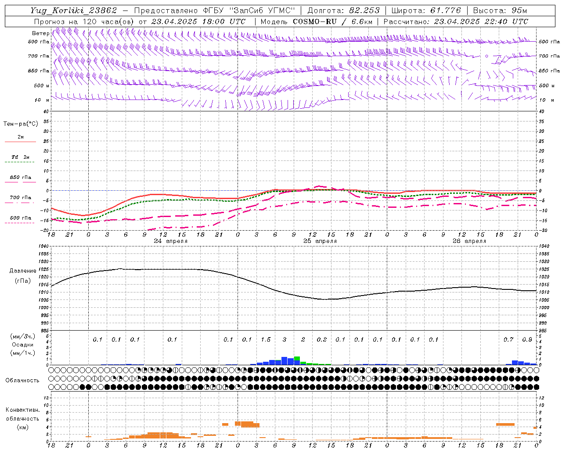This screenshot has height=449, width=562.
Task: Click the 500 гПа entry in the temperature legend
Action: [21, 218]
